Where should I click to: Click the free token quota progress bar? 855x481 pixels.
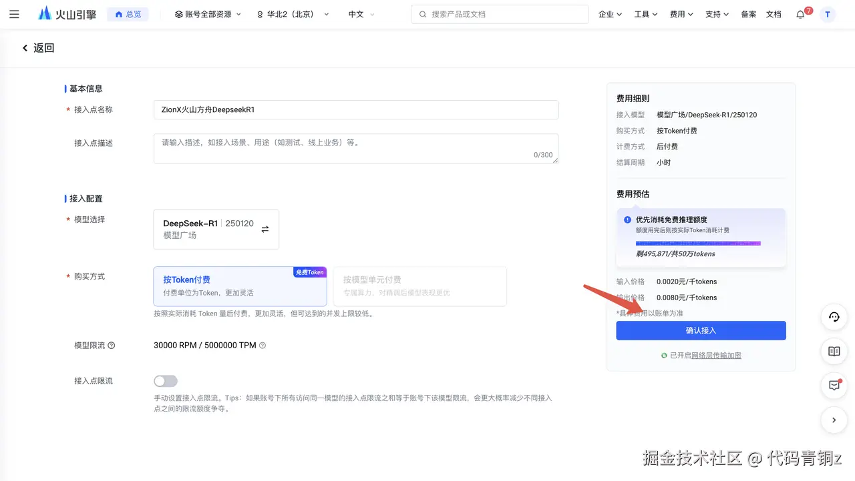(x=698, y=243)
